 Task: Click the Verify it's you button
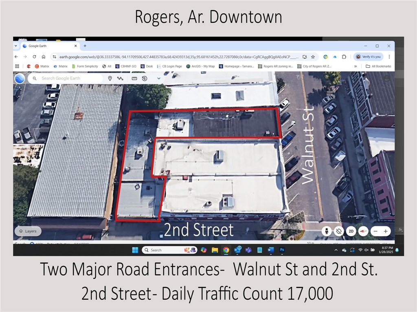pyautogui.click(x=369, y=57)
